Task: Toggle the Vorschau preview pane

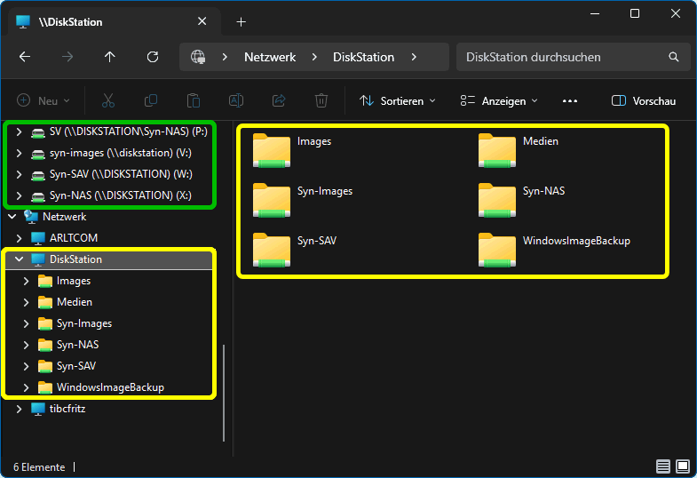Action: (x=644, y=100)
